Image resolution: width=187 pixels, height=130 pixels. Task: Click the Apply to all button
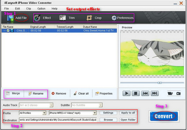coord(128,113)
